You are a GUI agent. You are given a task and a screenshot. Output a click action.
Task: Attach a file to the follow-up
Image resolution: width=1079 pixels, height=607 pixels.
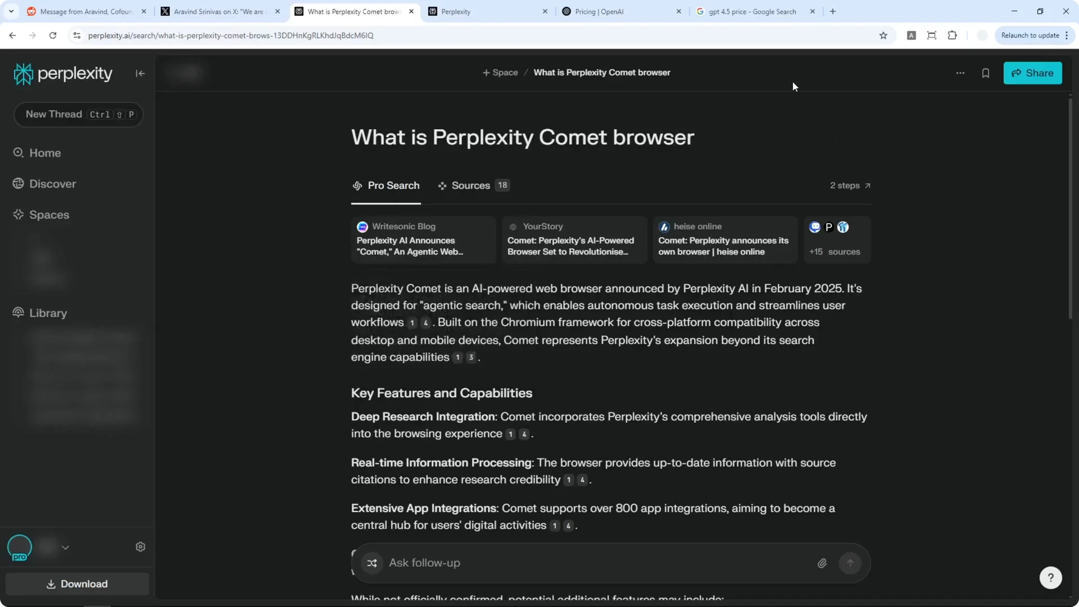point(822,563)
